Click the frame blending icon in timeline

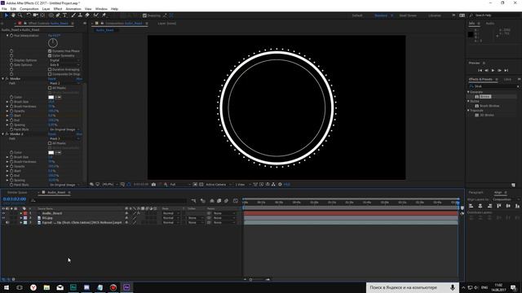coord(219,201)
